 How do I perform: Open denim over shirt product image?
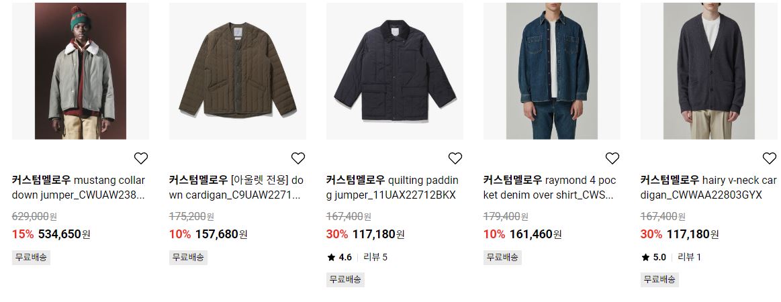tap(552, 71)
